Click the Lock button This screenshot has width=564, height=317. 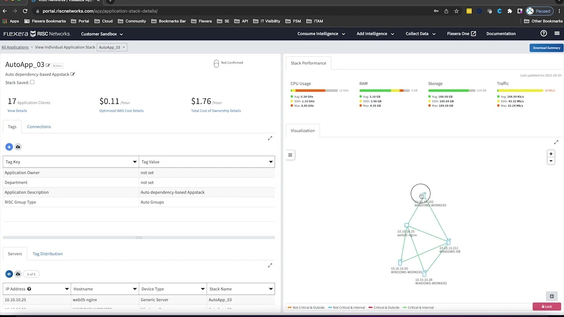[x=547, y=306]
